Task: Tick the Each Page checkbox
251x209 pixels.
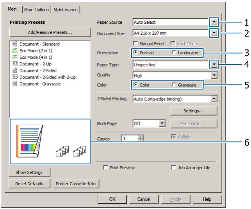Action: [173, 43]
